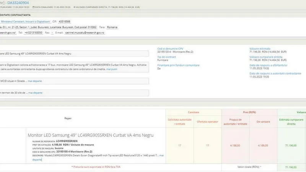The height and width of the screenshot is (172, 306).
Task: Click the 'Reper' column header
Action: click(x=68, y=118)
